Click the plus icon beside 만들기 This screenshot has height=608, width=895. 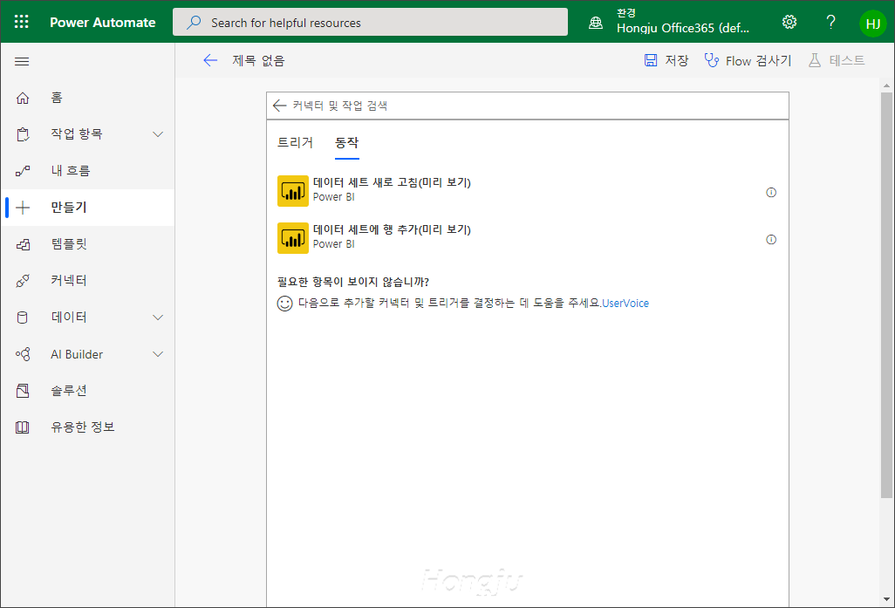pyautogui.click(x=23, y=208)
